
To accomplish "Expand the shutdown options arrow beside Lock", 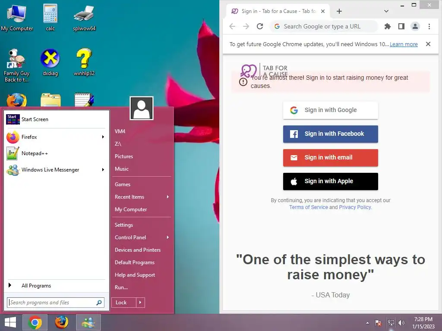I will tap(140, 303).
